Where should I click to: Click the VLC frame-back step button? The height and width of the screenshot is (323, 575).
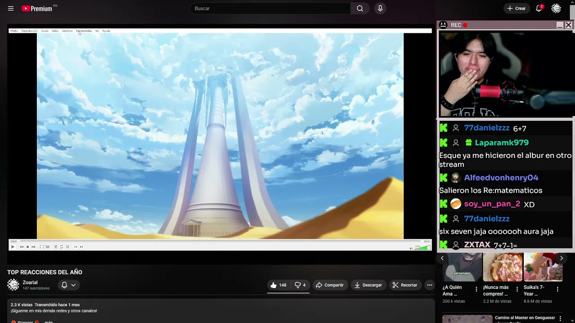(x=75, y=247)
